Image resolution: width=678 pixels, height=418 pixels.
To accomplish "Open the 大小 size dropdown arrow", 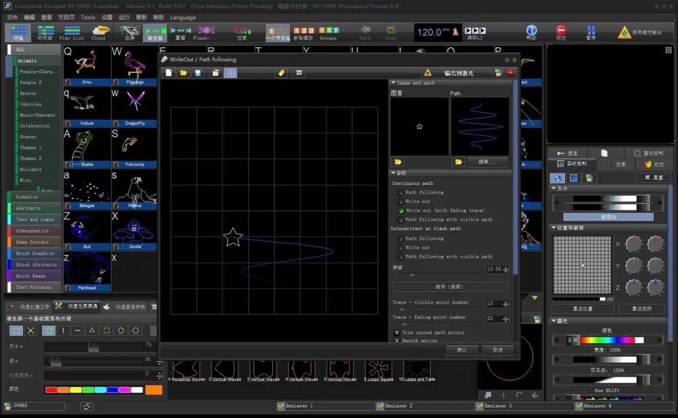I will coord(21,347).
